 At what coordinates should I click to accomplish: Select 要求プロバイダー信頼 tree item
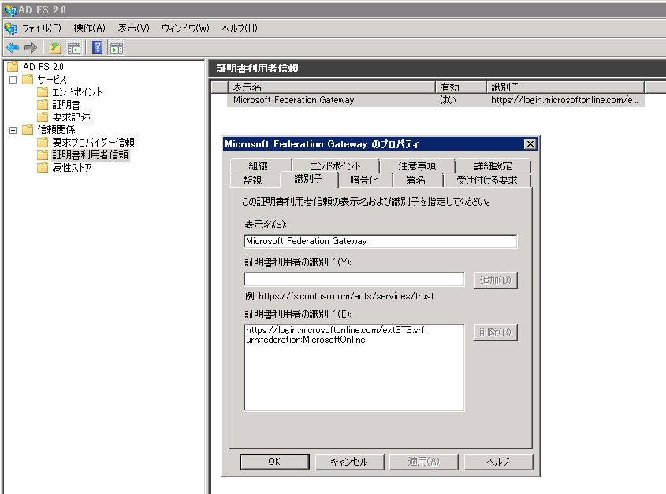pos(93,143)
